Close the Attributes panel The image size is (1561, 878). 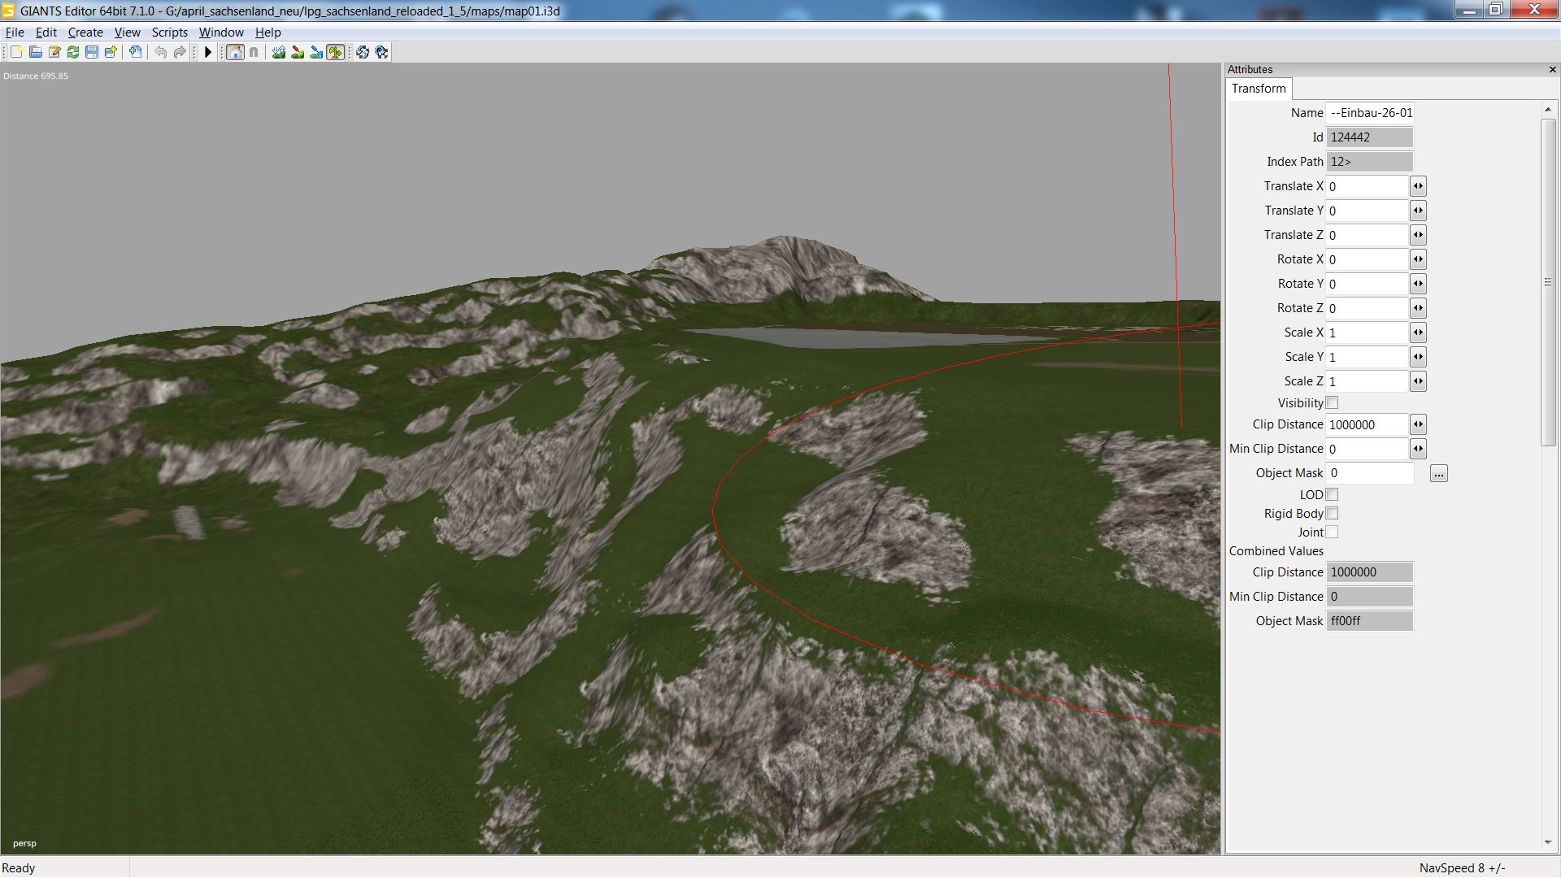1552,70
